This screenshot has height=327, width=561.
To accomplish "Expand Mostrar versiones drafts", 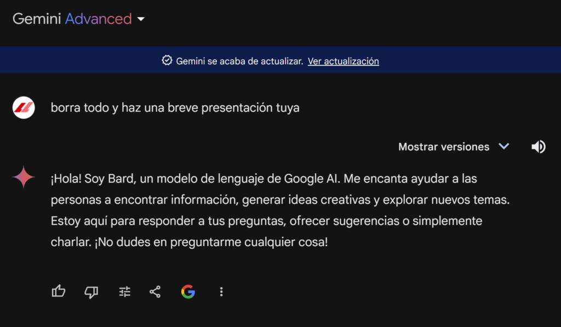I will (x=454, y=147).
